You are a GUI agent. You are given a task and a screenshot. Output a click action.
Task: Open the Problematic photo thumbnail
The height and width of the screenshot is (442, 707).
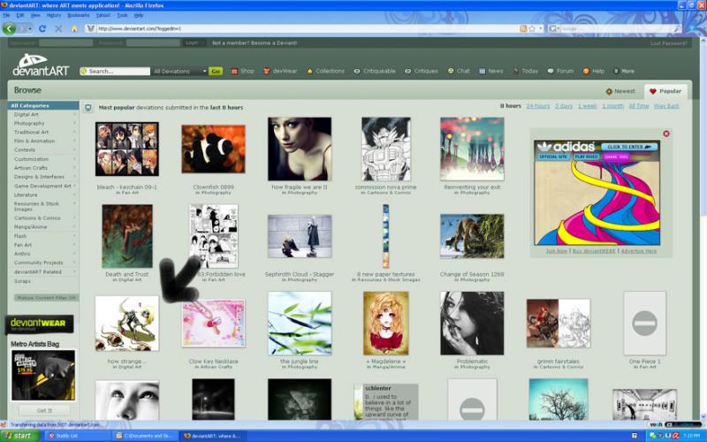(x=472, y=324)
